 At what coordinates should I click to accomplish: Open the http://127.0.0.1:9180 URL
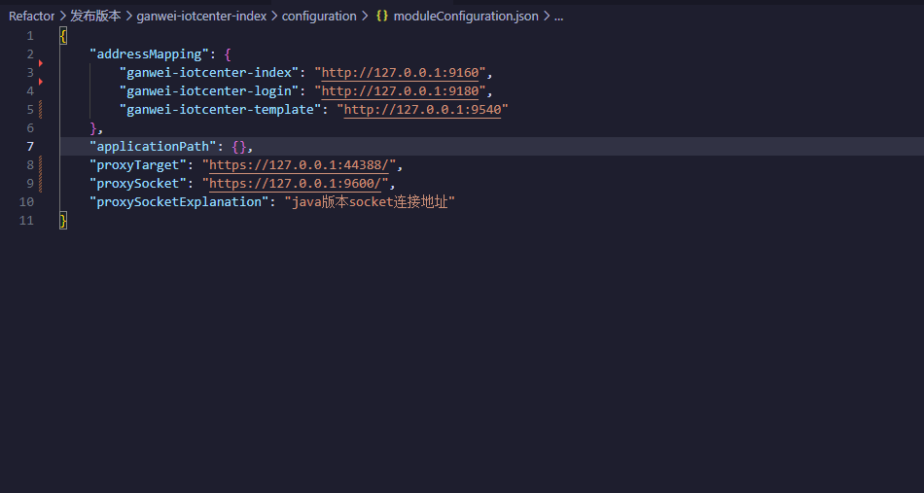(400, 91)
